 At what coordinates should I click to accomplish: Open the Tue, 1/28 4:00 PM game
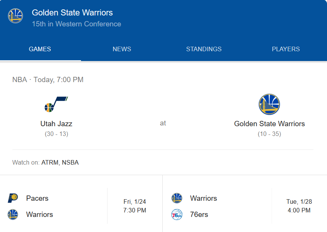click(x=299, y=206)
